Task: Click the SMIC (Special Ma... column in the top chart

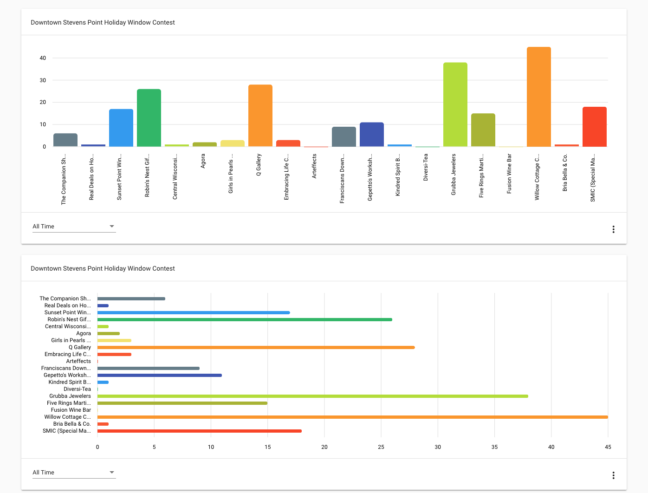Action: (595, 127)
